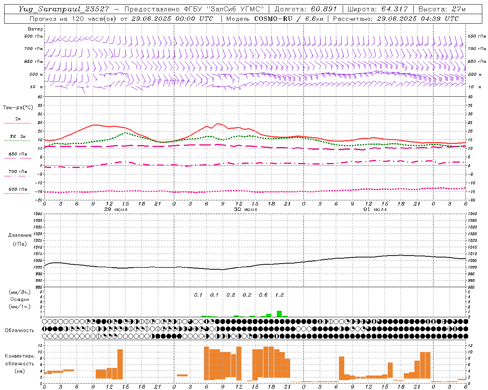Click the (км) unit label

click(x=19, y=371)
